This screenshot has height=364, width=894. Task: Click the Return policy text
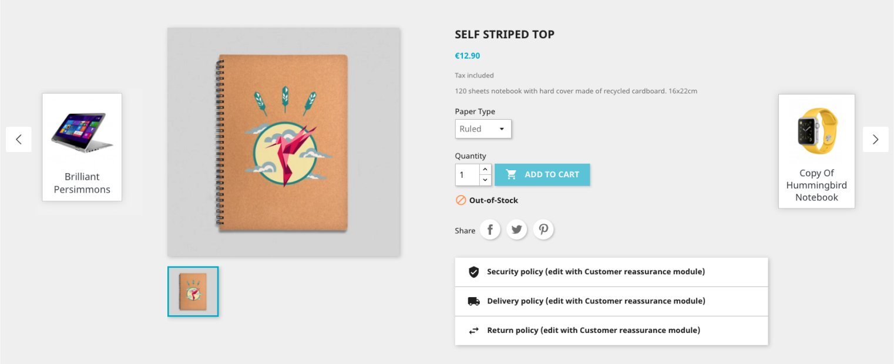[x=593, y=331]
